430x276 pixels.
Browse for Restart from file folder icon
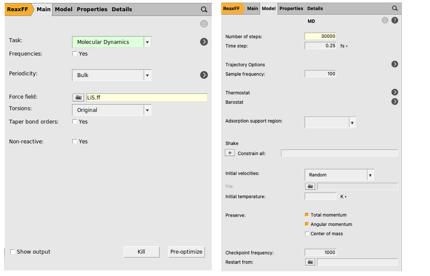click(310, 262)
